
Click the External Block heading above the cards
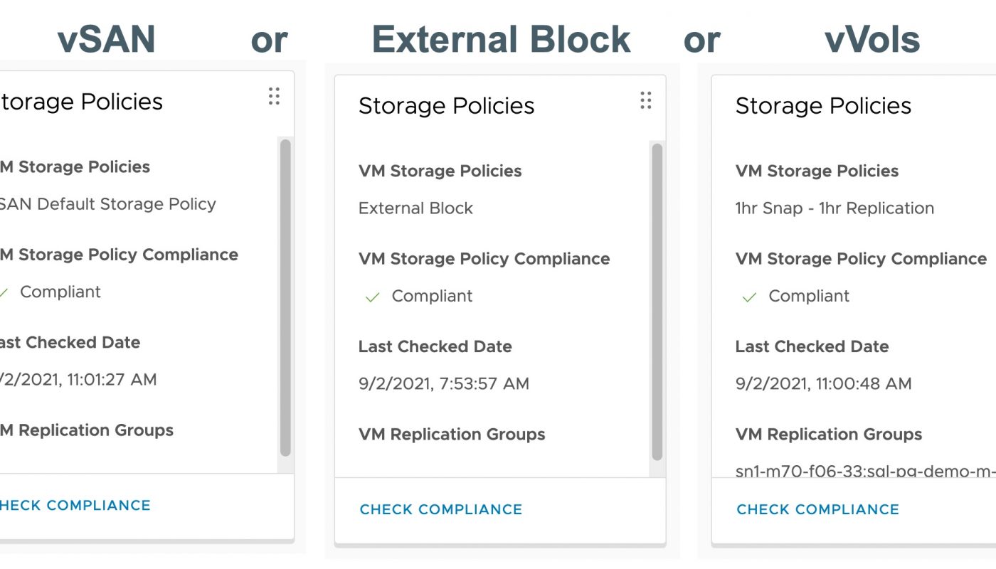[501, 39]
